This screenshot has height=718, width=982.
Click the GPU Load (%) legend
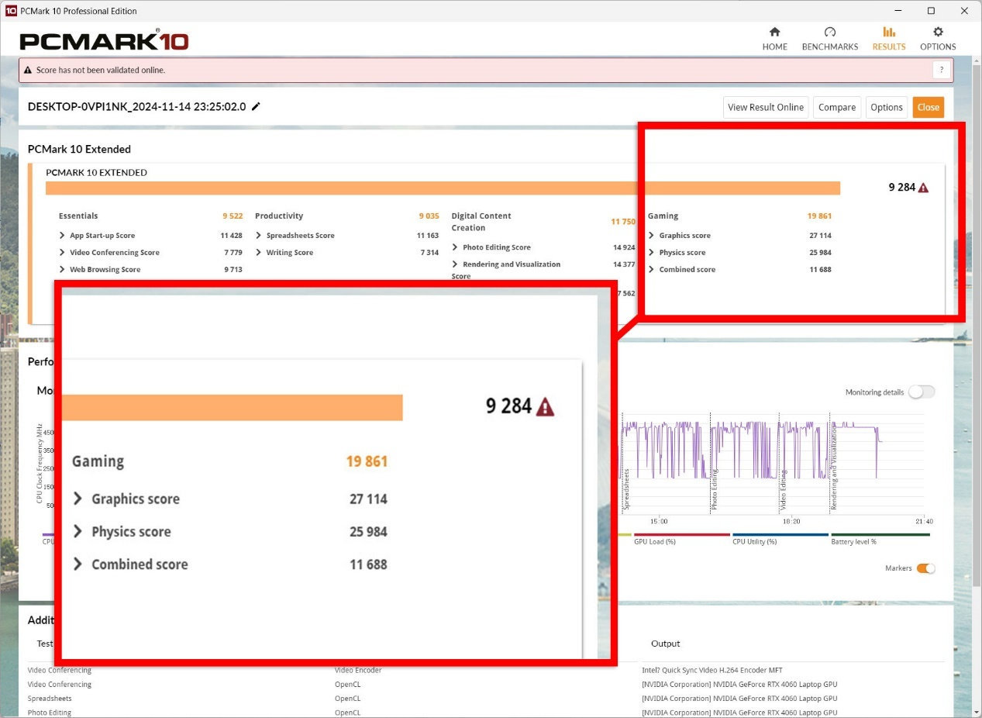point(655,541)
